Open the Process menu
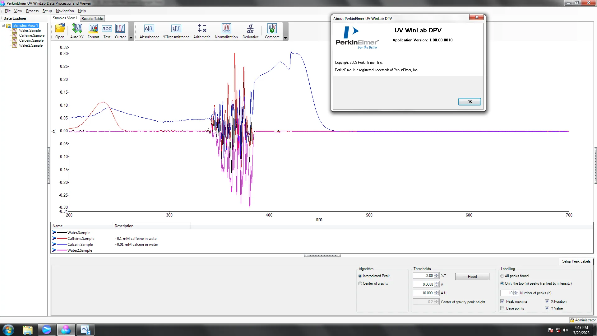Image resolution: width=597 pixels, height=336 pixels. tap(32, 11)
